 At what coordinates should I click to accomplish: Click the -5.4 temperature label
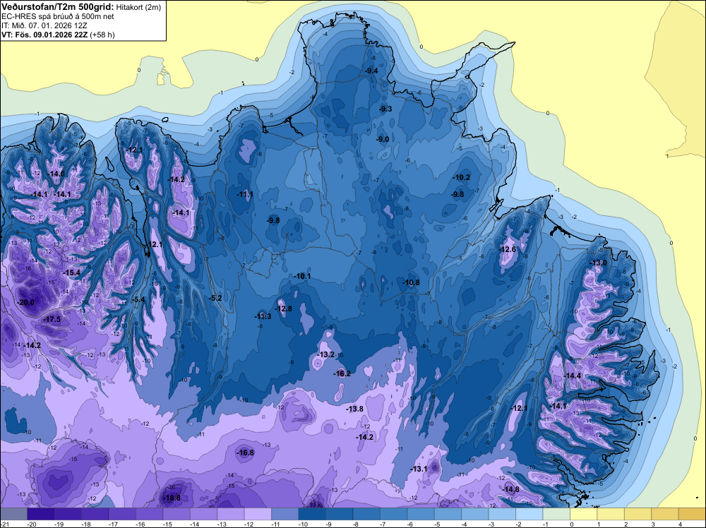[x=138, y=299]
